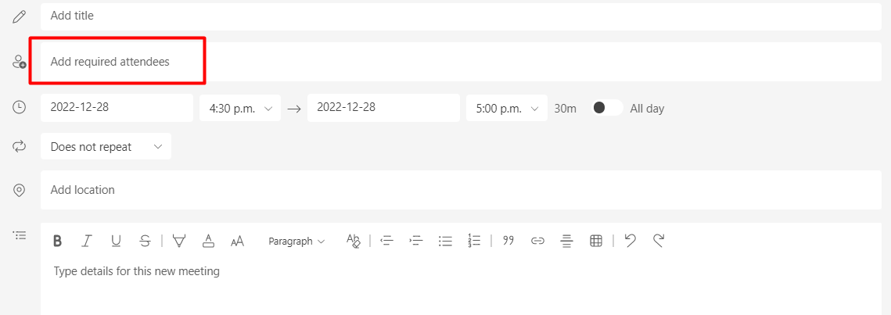Screen dimensions: 891x315
Task: Open the 4:30 p.m. start time dropdown
Action: 240,108
